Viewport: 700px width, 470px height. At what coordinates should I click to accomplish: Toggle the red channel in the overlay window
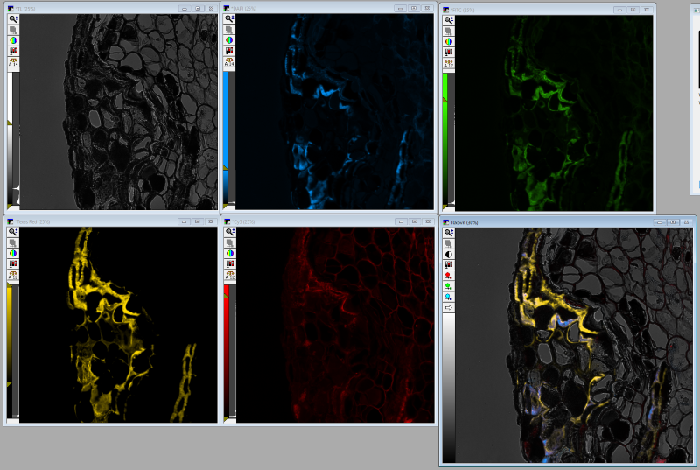(449, 275)
